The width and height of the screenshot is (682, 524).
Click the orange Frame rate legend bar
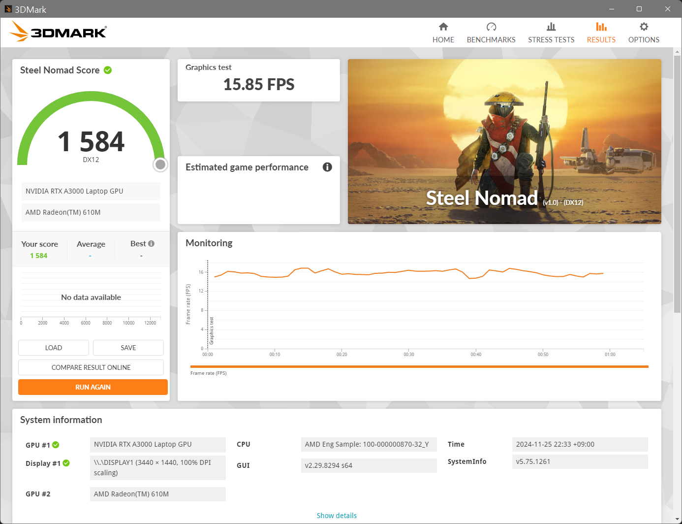(x=419, y=366)
